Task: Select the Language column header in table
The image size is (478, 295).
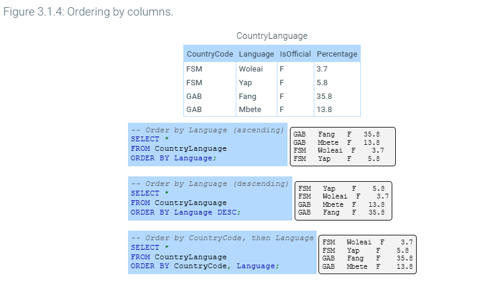Action: pyautogui.click(x=256, y=54)
